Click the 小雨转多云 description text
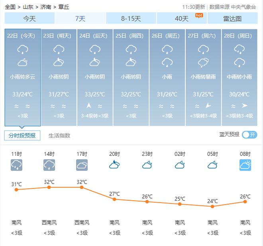This screenshot has width=263, height=246. click(x=23, y=77)
